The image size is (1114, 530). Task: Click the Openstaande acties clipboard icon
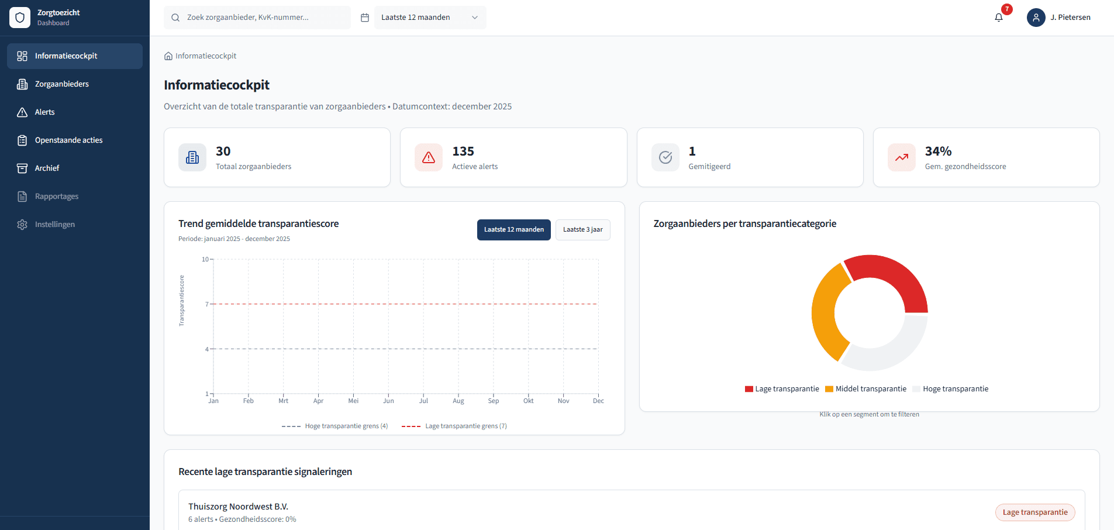coord(22,140)
